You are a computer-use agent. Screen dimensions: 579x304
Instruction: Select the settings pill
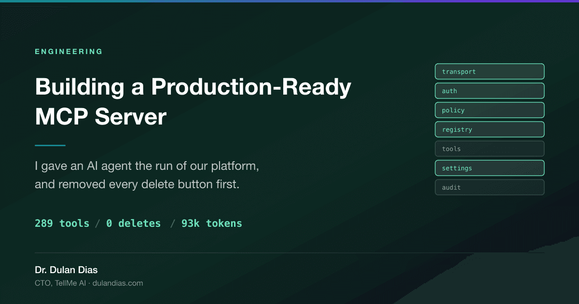click(490, 168)
